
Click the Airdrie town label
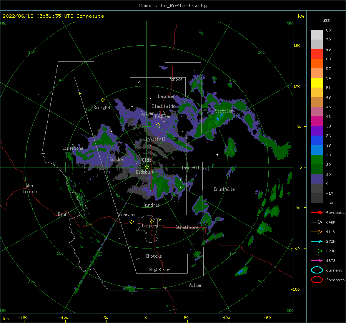click(x=151, y=205)
